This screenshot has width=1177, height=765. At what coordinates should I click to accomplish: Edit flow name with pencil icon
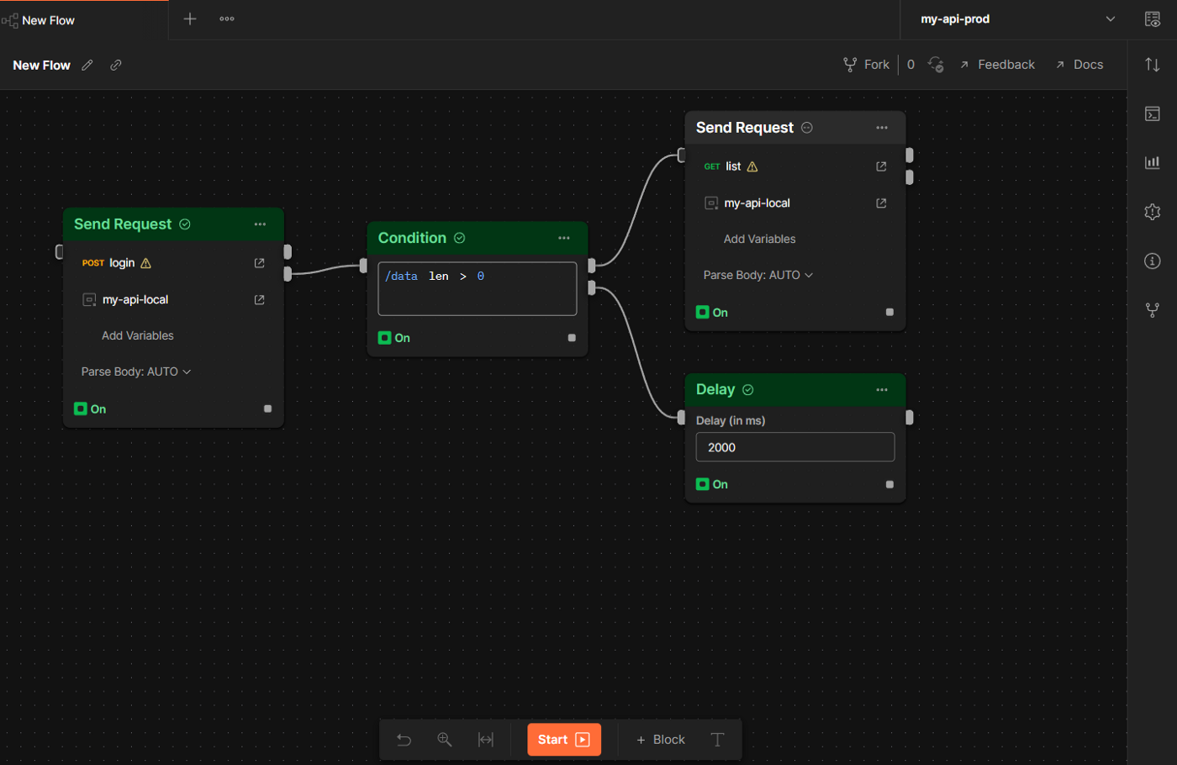[x=87, y=65]
